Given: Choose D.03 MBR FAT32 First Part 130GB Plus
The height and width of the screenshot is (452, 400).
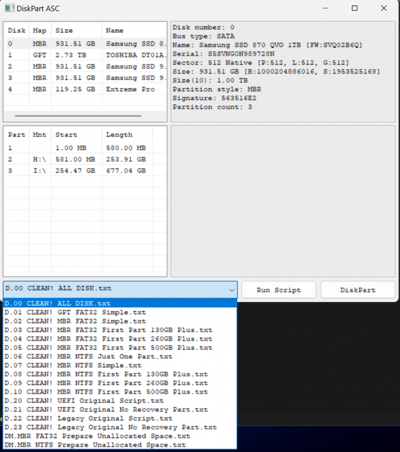Looking at the screenshot, I should coord(120,330).
